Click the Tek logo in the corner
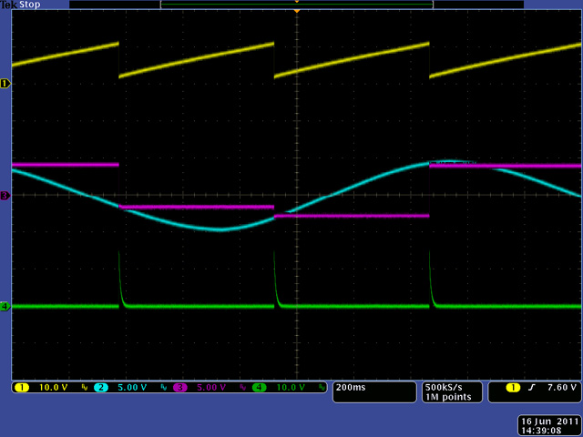Screen dimensions: 583x437 click(9, 5)
